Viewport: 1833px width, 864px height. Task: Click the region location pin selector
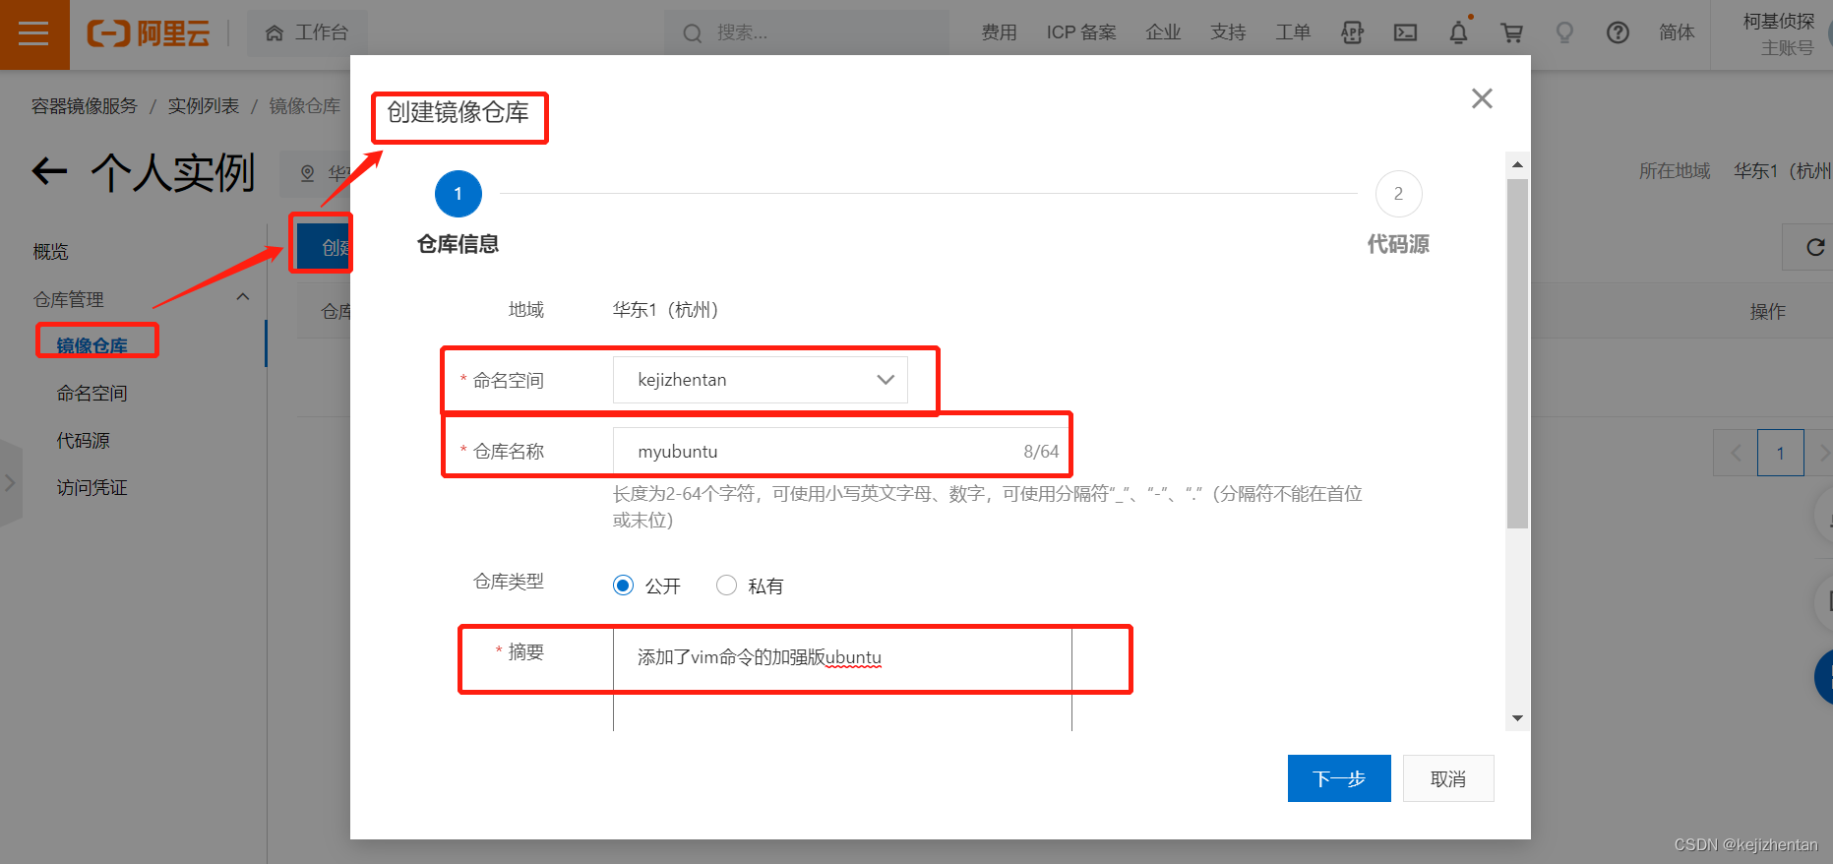(315, 174)
